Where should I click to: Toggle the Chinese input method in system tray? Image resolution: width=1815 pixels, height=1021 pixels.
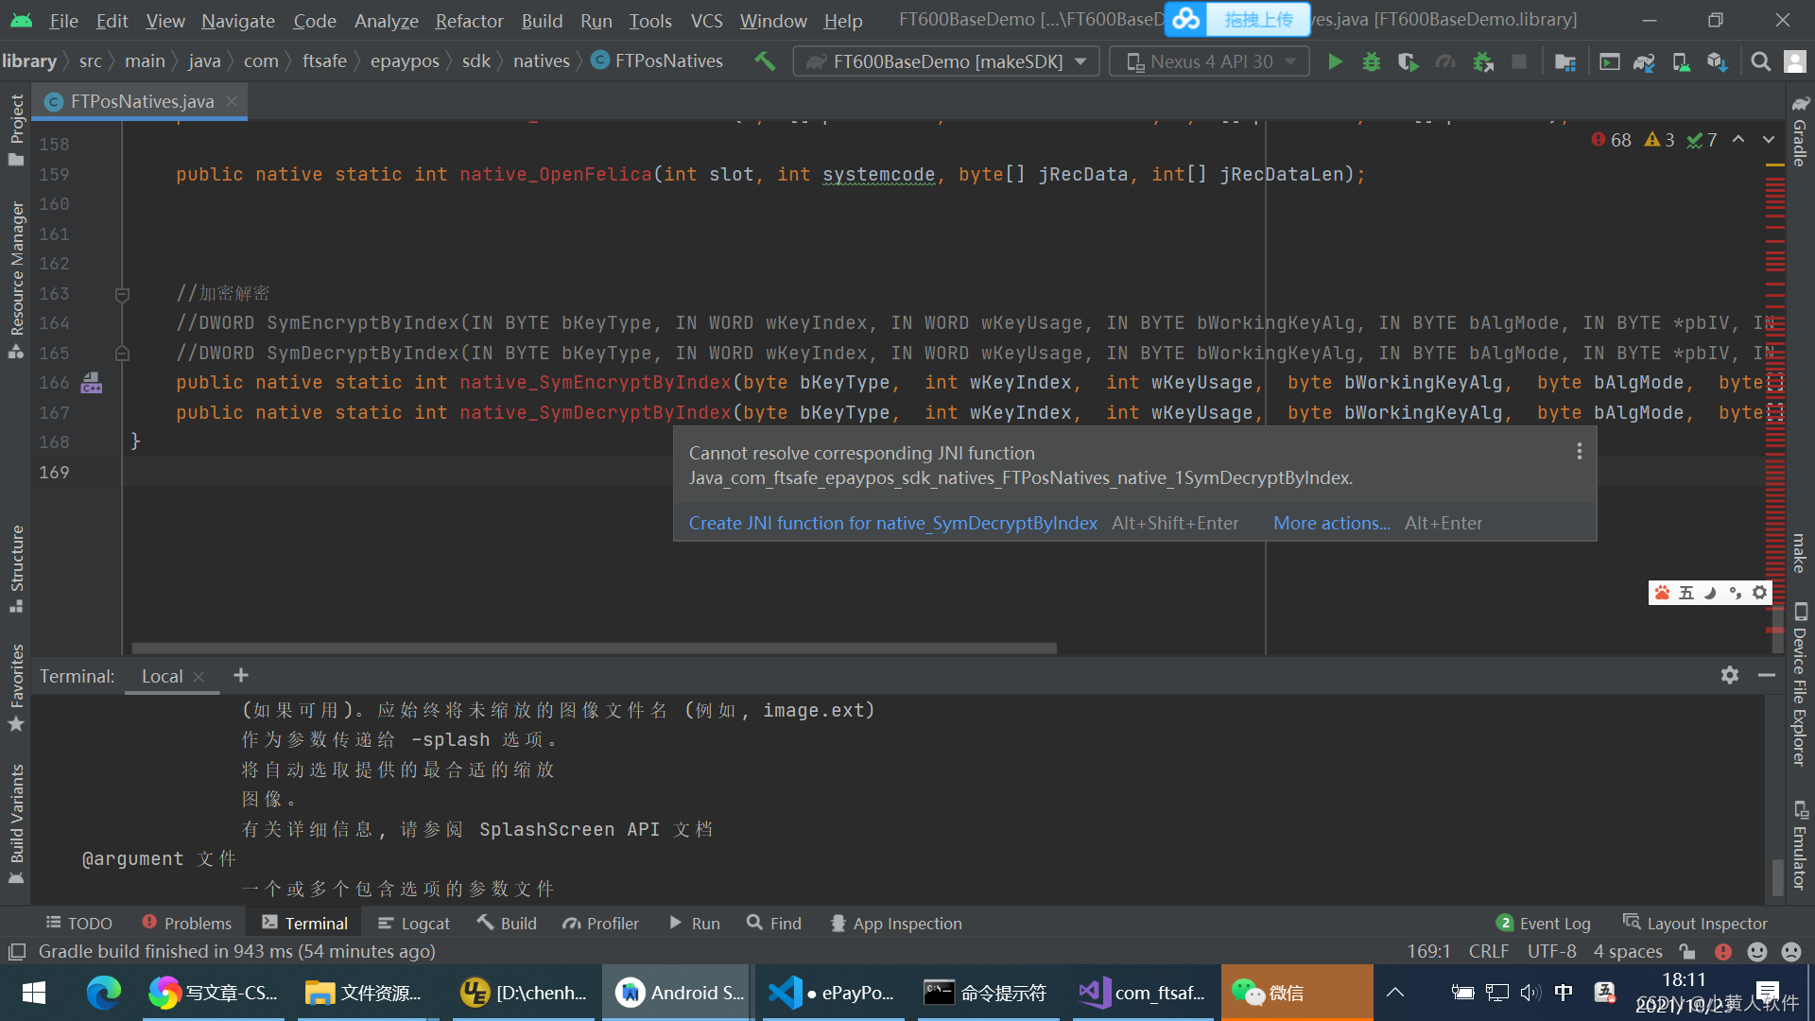(x=1564, y=993)
